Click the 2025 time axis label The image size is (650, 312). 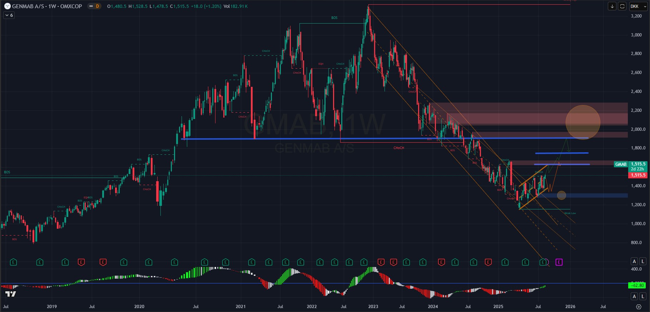[x=498, y=307]
